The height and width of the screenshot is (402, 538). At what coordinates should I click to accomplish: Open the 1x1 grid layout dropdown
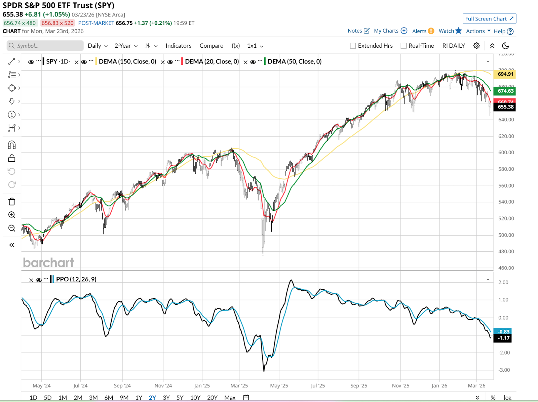pos(255,46)
